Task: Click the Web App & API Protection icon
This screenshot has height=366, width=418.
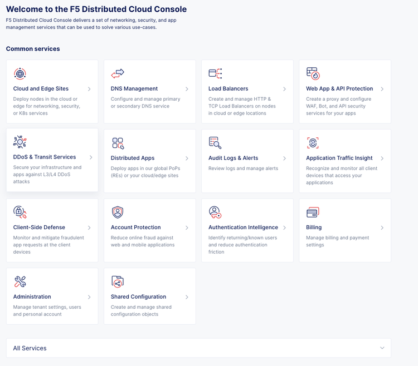Action: click(x=313, y=73)
